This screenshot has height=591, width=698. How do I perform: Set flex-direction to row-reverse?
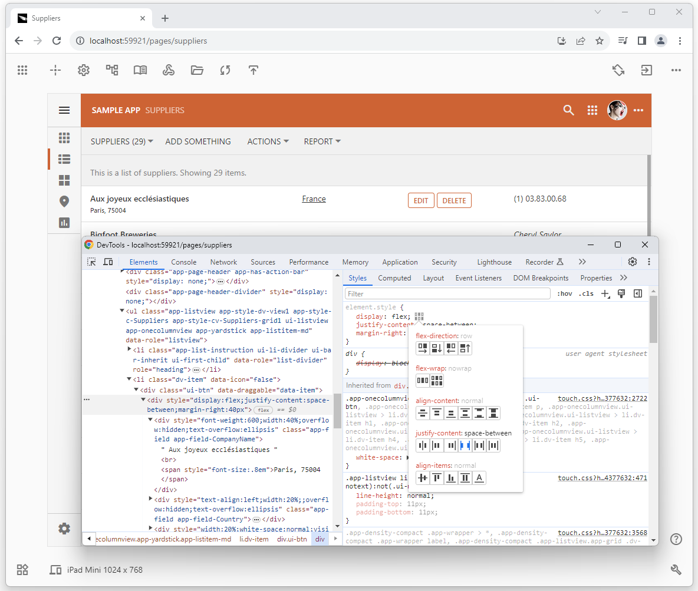451,348
